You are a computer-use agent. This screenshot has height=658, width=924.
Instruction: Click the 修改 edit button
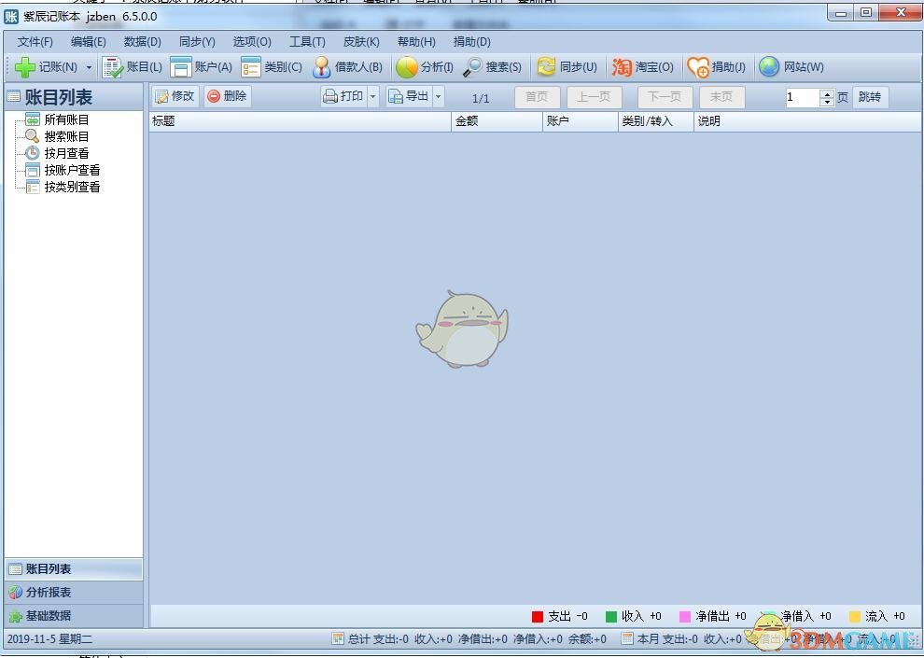[175, 96]
